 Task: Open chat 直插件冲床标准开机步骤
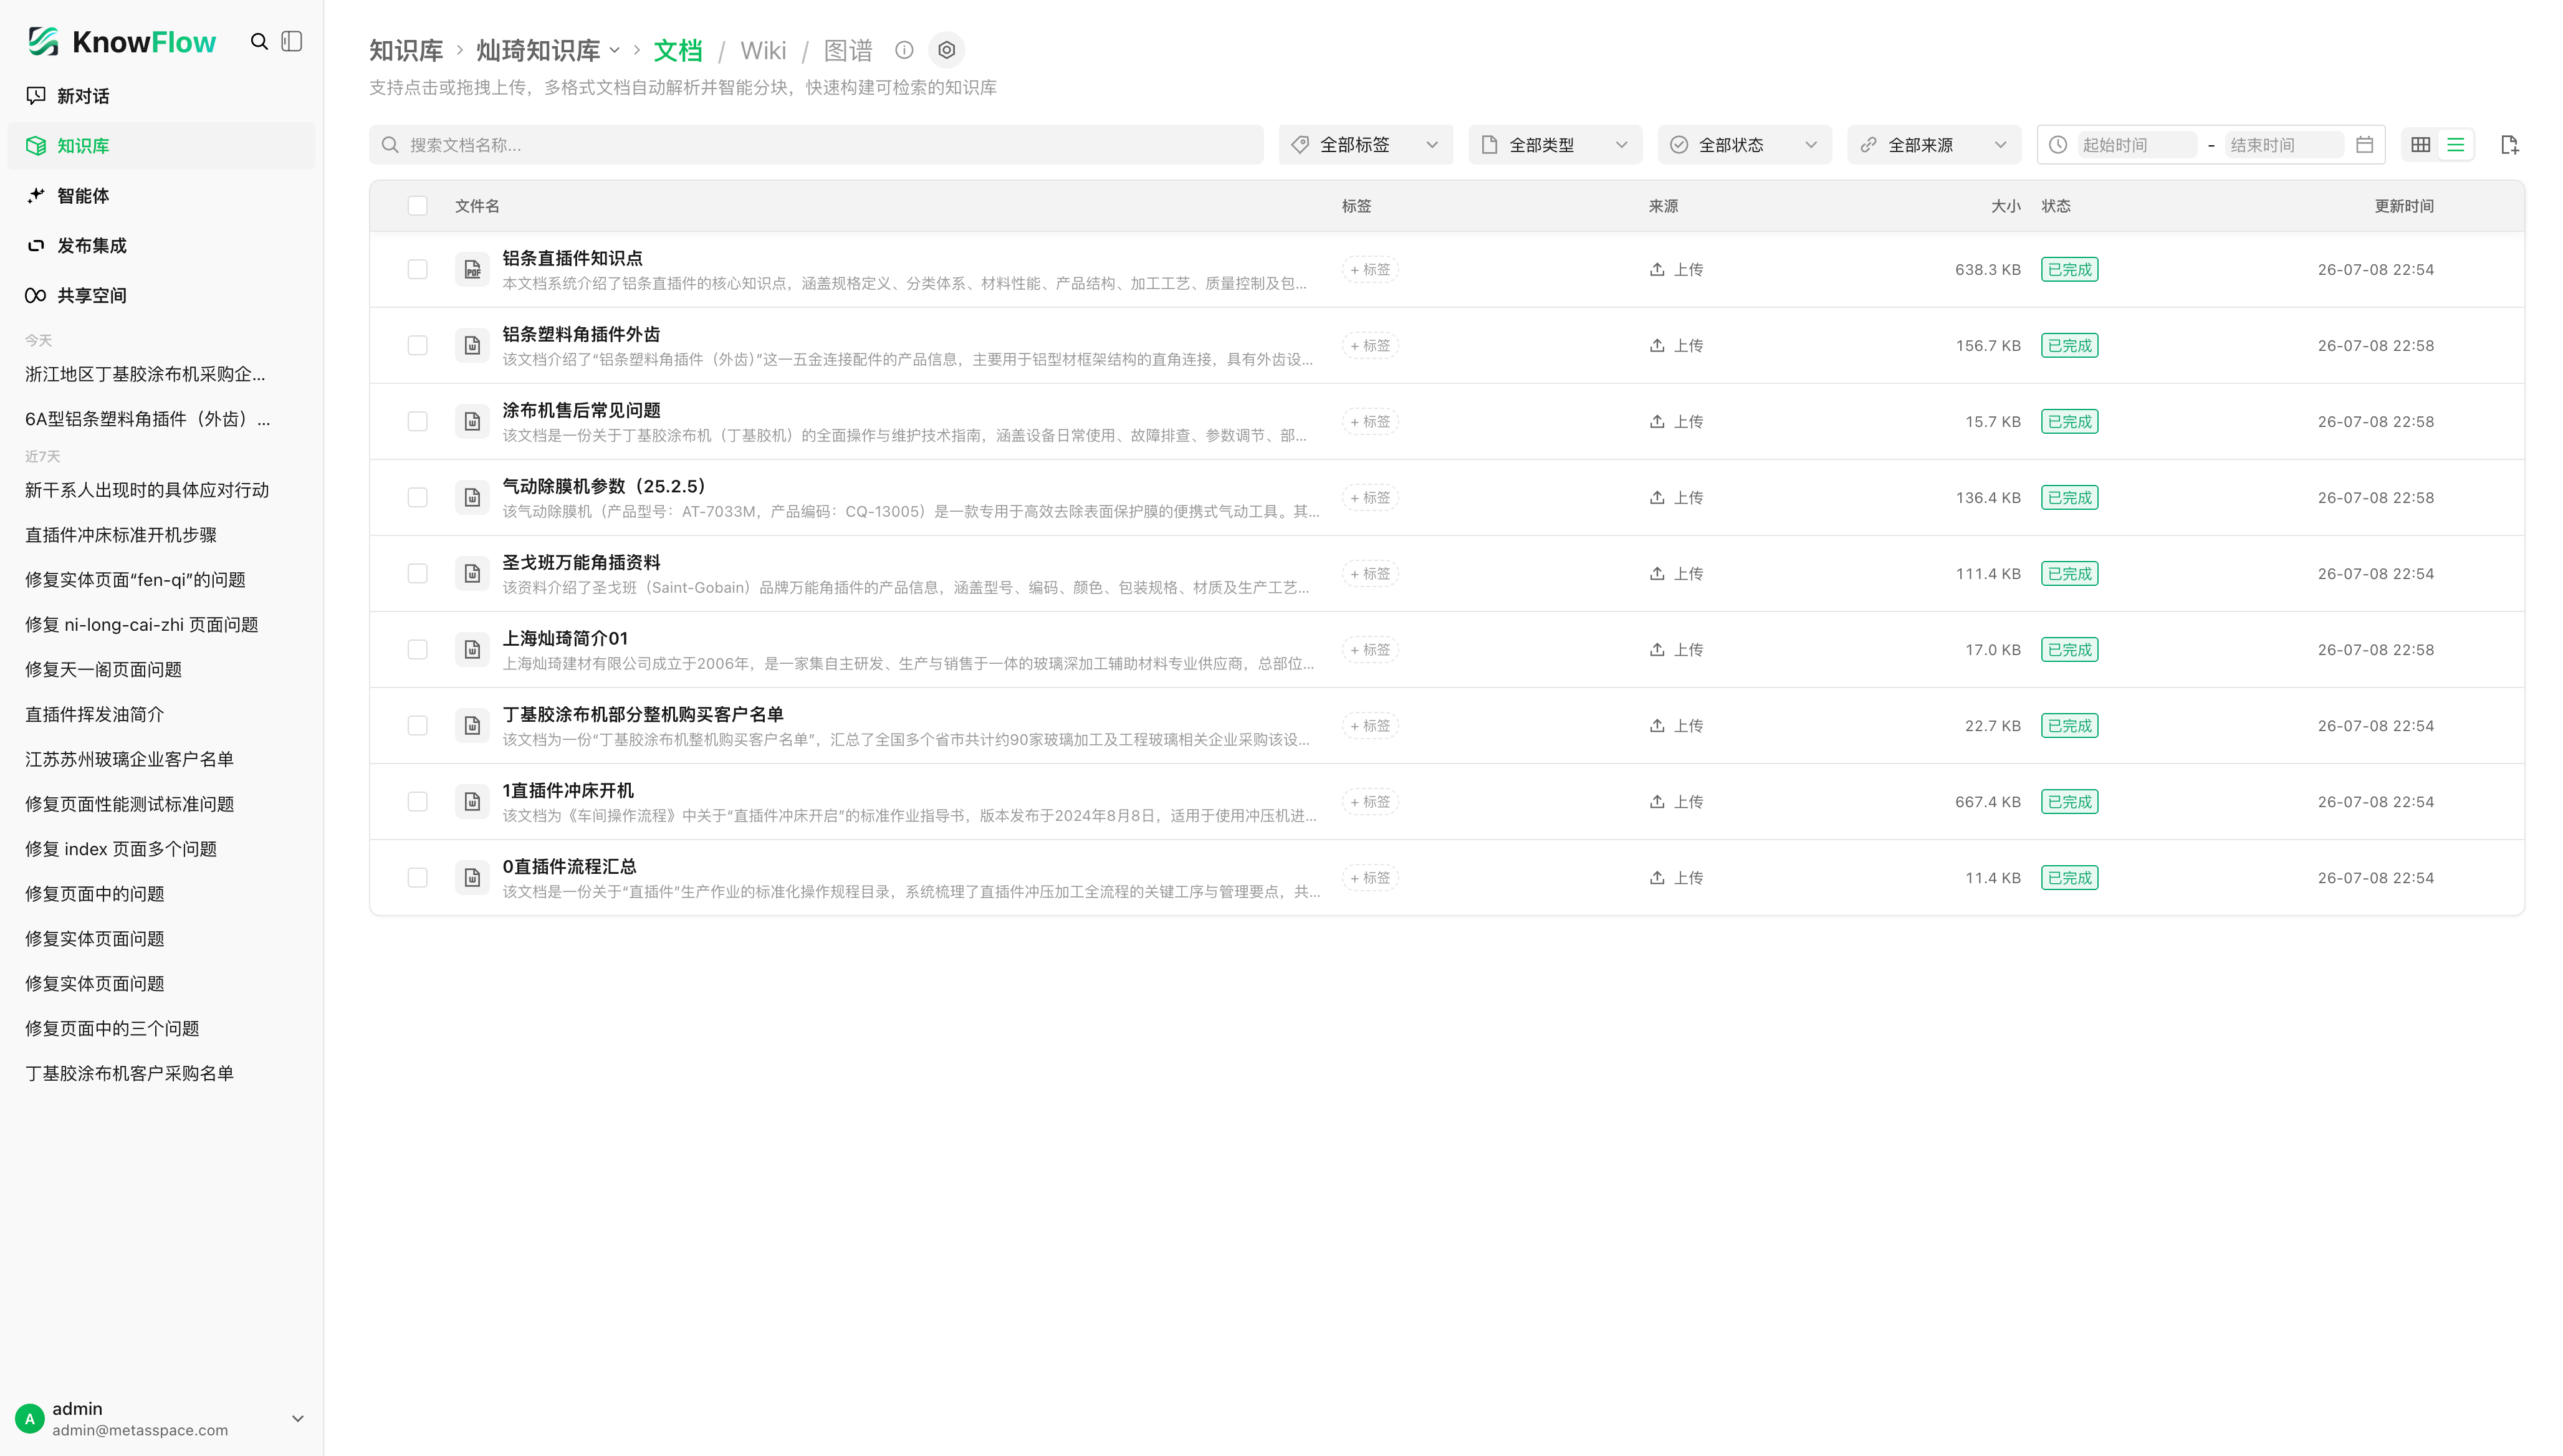click(x=121, y=535)
